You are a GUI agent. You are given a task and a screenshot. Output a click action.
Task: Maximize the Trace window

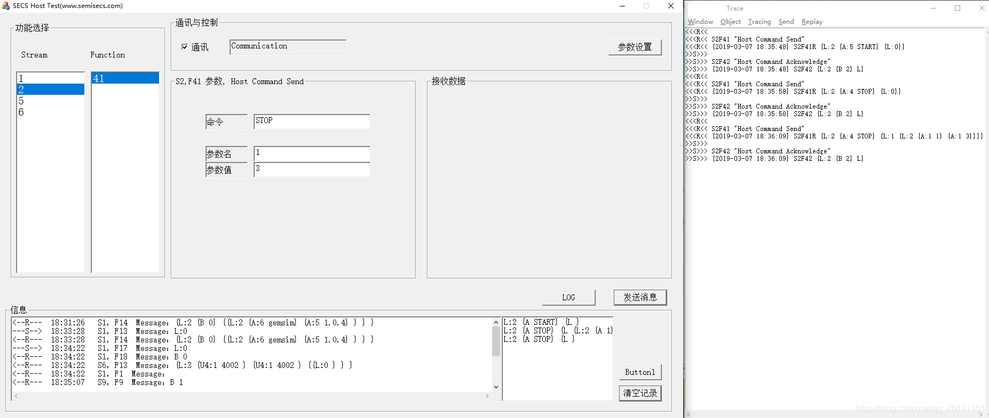pyautogui.click(x=958, y=8)
